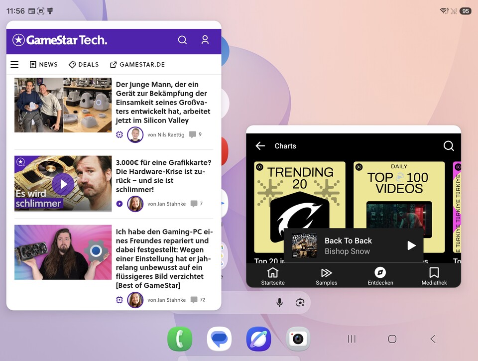
Task: Switch to the Samples tab
Action: 327,276
